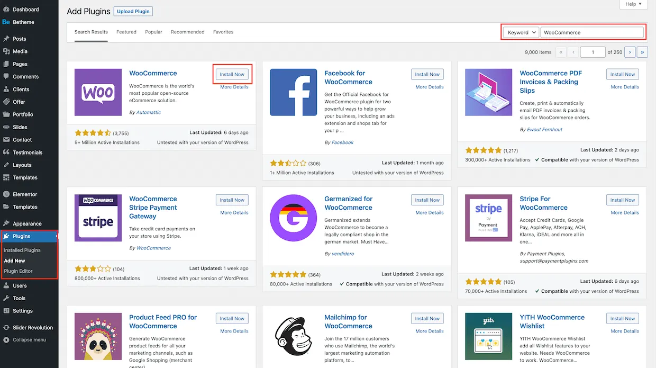The height and width of the screenshot is (368, 656).
Task: Switch to the Popular tab
Action: coord(154,32)
